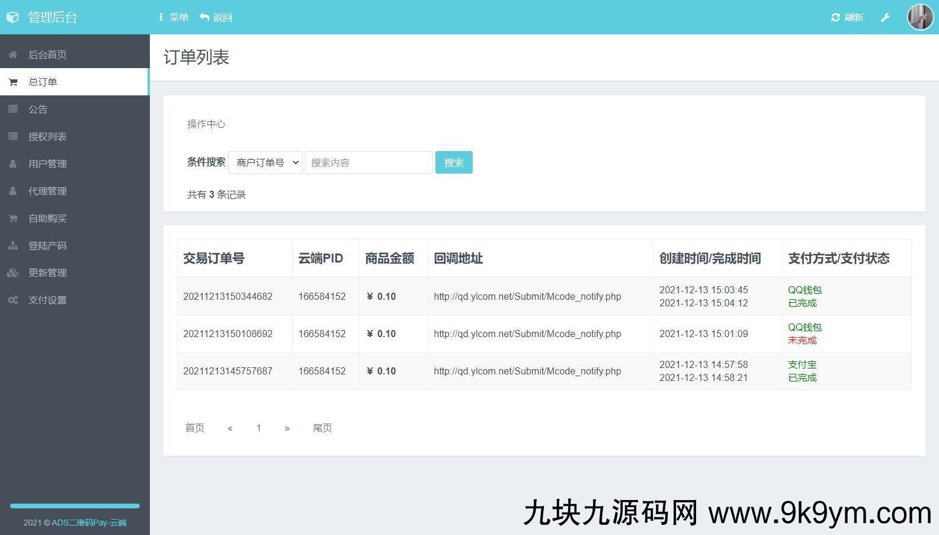Click the home icon next to 后台首页
This screenshot has width=939, height=535.
13,55
